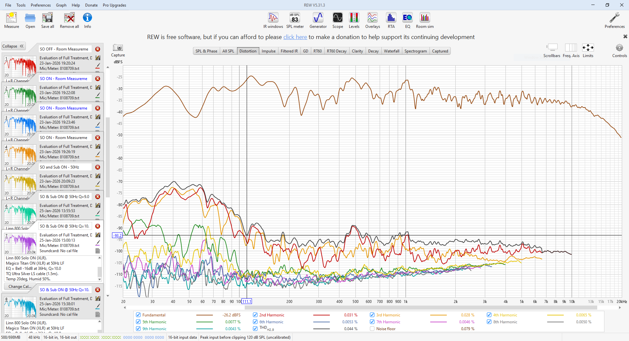Screen dimensions: 629x341
Task: Open the IR windows tool
Action: [x=273, y=20]
